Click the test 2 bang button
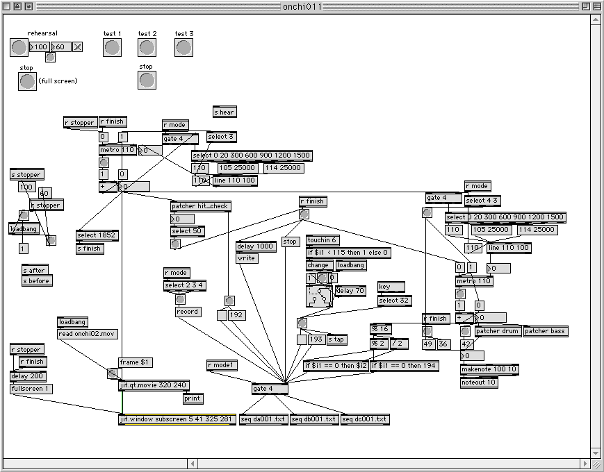This screenshot has height=472, width=604. 147,48
